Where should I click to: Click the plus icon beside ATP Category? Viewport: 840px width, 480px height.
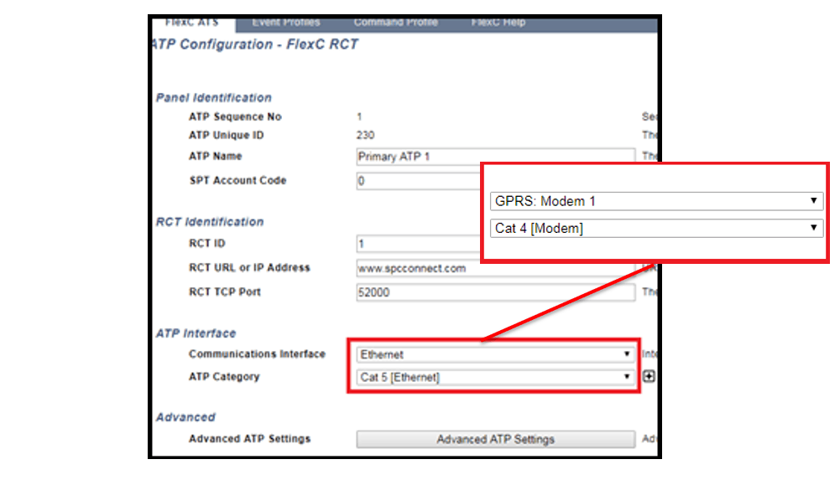coord(649,377)
